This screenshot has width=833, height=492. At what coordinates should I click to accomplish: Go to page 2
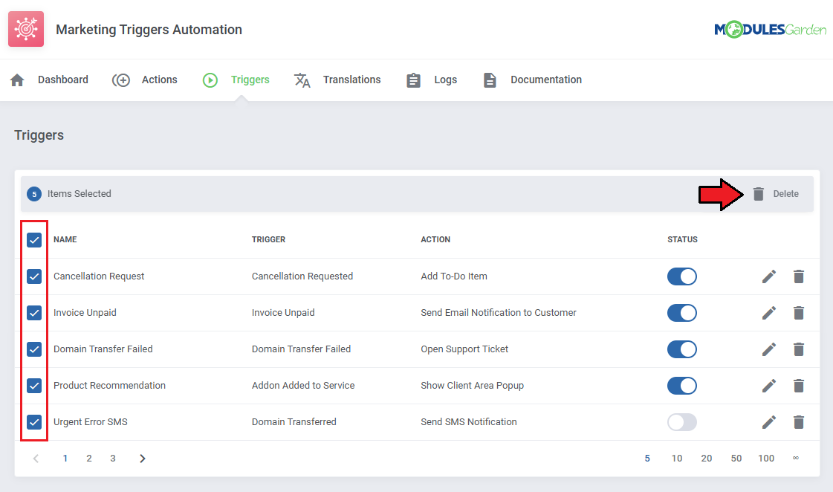coord(89,459)
